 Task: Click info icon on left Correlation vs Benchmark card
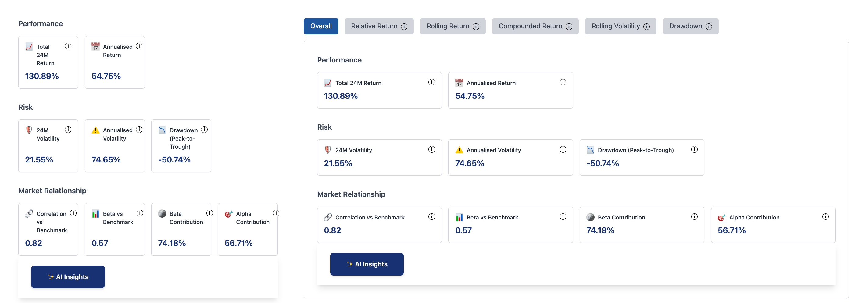[73, 213]
